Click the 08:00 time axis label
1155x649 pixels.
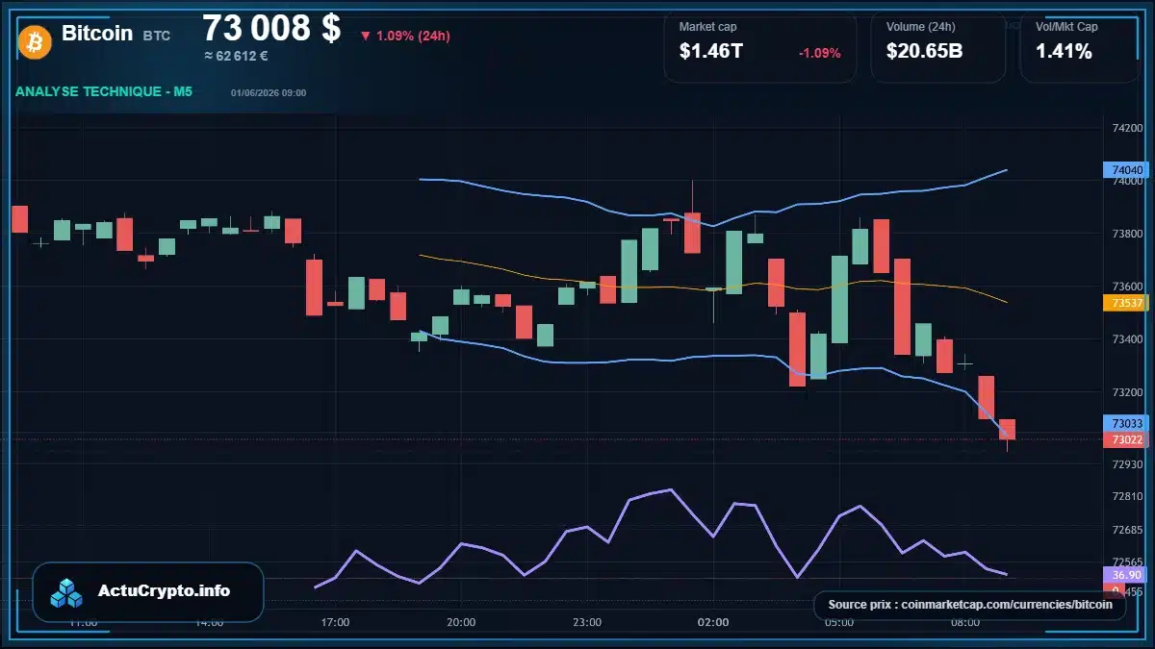[965, 622]
